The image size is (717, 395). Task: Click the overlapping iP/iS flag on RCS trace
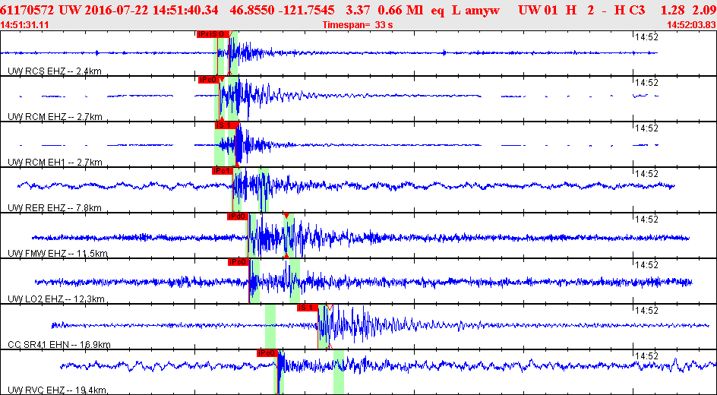click(213, 34)
